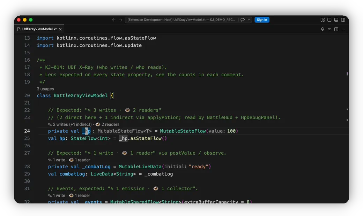Open the editor more actions ellipsis menu
This screenshot has width=363, height=216.
tap(343, 29)
